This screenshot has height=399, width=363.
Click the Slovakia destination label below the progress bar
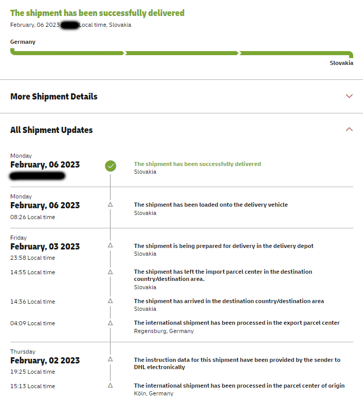[341, 63]
